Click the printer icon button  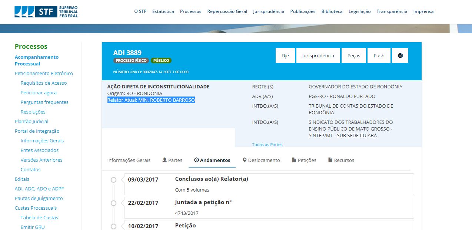pyautogui.click(x=400, y=55)
